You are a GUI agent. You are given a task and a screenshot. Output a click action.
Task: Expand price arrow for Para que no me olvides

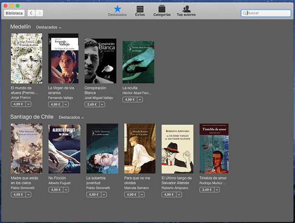142,194
